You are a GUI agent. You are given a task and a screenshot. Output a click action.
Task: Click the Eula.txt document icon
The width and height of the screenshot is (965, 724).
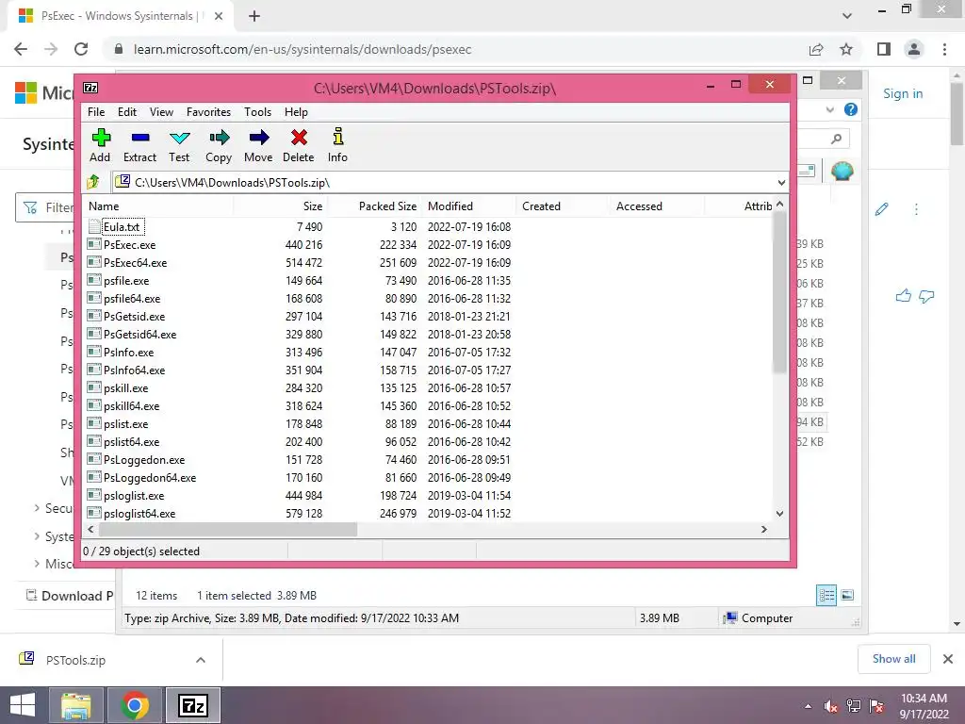[94, 226]
